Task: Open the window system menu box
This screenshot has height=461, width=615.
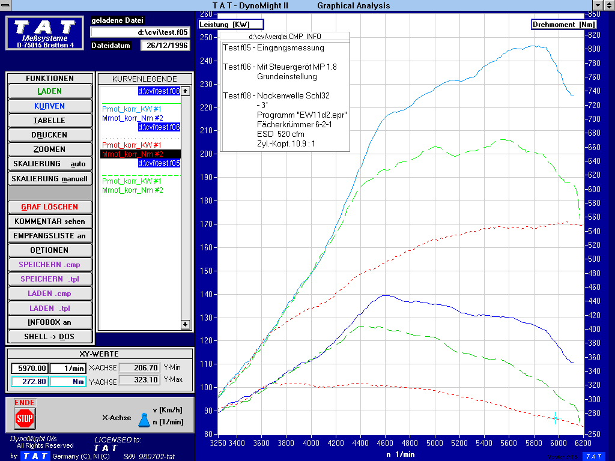Action: click(x=5, y=5)
